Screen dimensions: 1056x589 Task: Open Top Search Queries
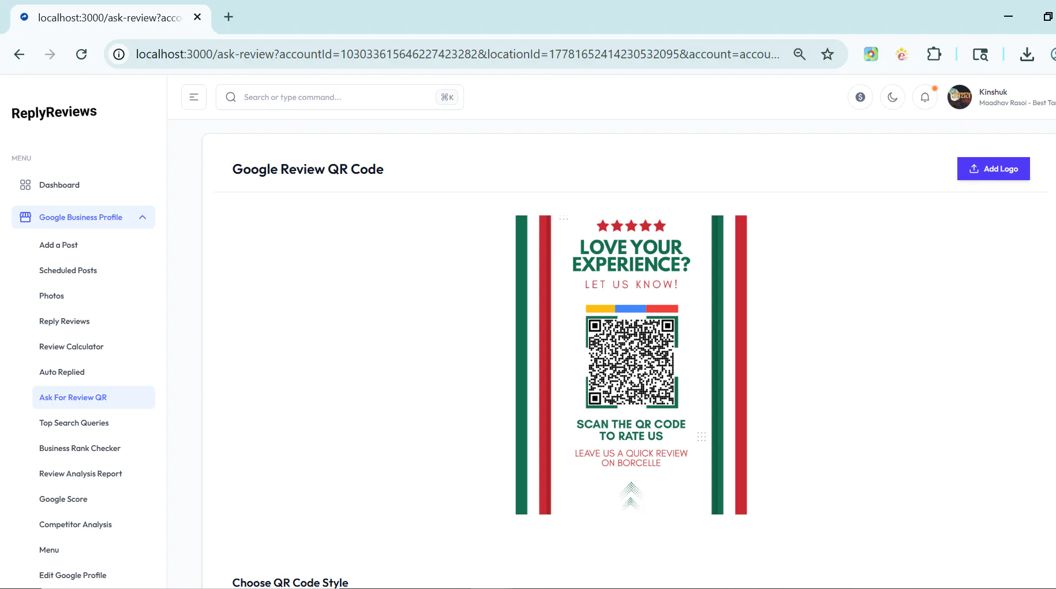pyautogui.click(x=74, y=423)
